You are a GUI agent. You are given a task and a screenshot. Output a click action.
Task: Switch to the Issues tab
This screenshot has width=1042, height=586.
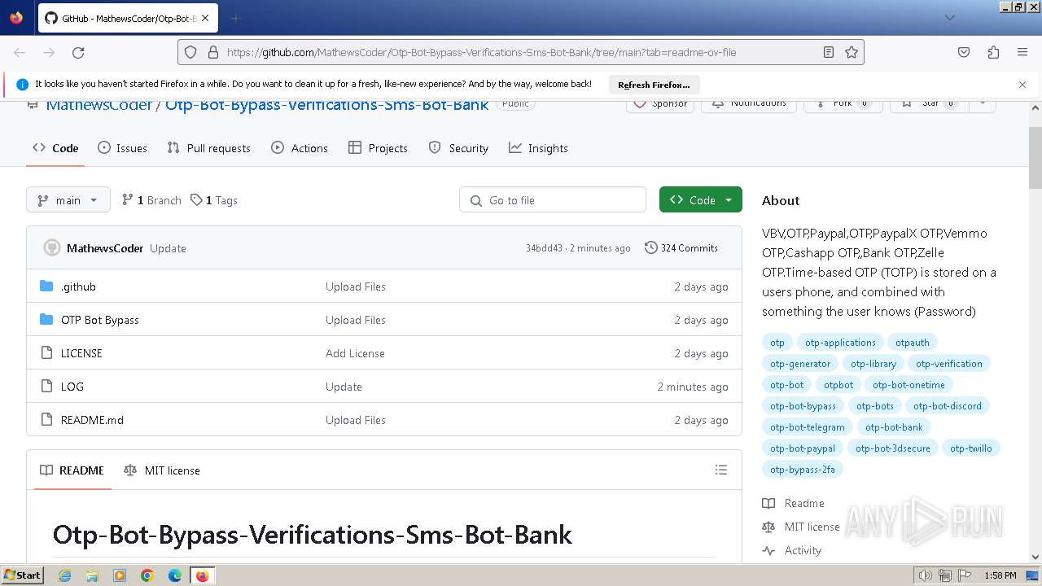click(x=122, y=148)
